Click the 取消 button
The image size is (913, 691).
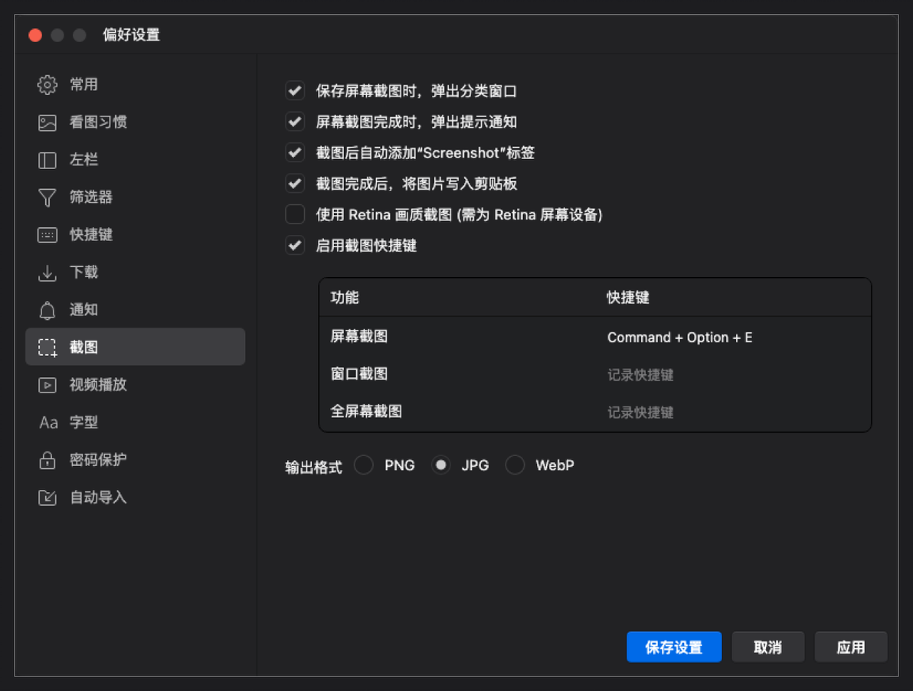[x=767, y=647]
